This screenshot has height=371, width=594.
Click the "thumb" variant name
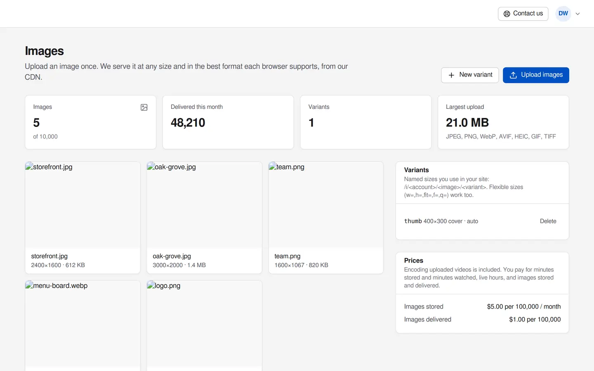pyautogui.click(x=413, y=221)
